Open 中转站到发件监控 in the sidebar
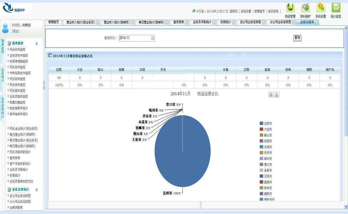Image resolution: width=348 pixels, height=214 pixels. pyautogui.click(x=20, y=73)
